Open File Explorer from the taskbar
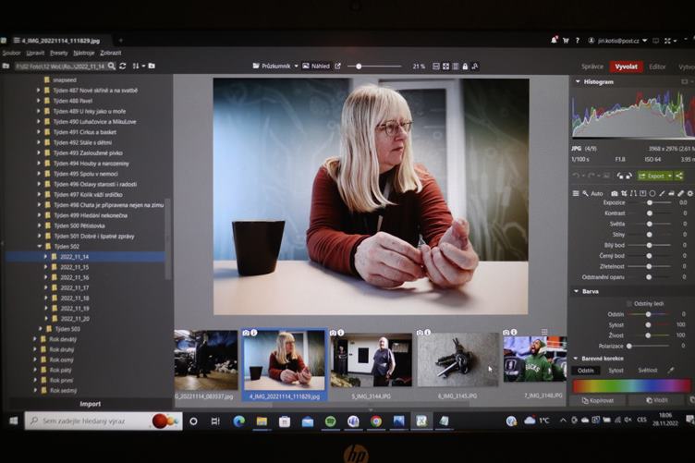The width and height of the screenshot is (695, 463). click(x=262, y=421)
